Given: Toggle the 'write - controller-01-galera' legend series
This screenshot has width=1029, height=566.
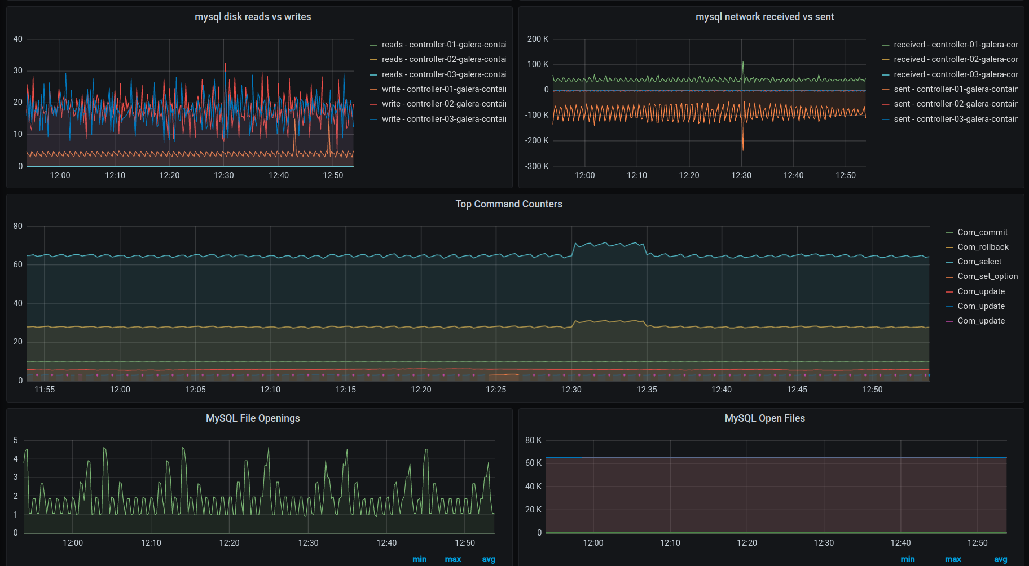Looking at the screenshot, I should (443, 89).
